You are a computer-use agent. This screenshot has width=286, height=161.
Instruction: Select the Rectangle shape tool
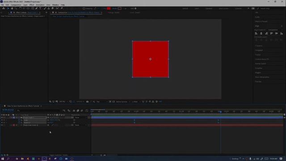33,8
